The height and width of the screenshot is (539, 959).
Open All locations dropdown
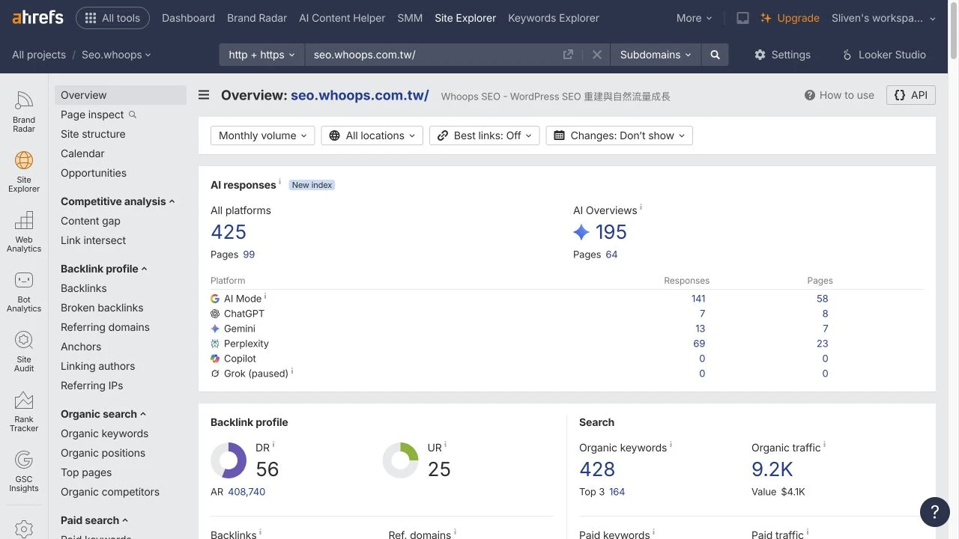(x=372, y=135)
